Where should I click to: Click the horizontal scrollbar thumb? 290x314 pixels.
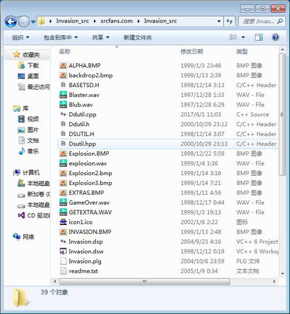pos(145,281)
